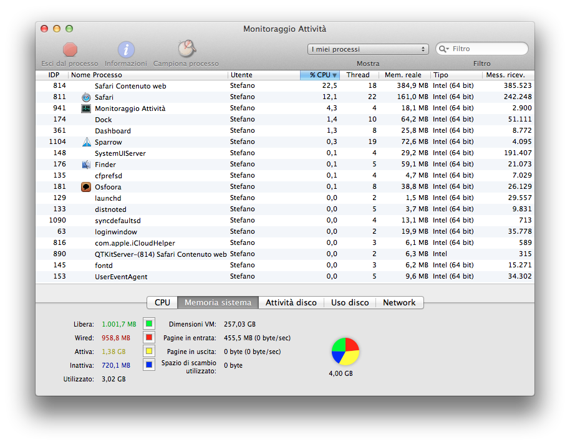570x445 pixels.
Task: Open the Attività disco tab
Action: [291, 303]
